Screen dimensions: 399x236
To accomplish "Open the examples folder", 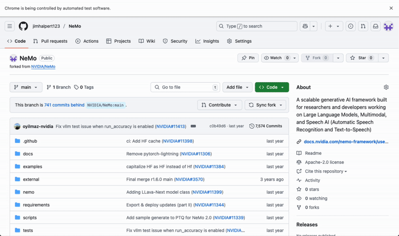I will (x=32, y=167).
